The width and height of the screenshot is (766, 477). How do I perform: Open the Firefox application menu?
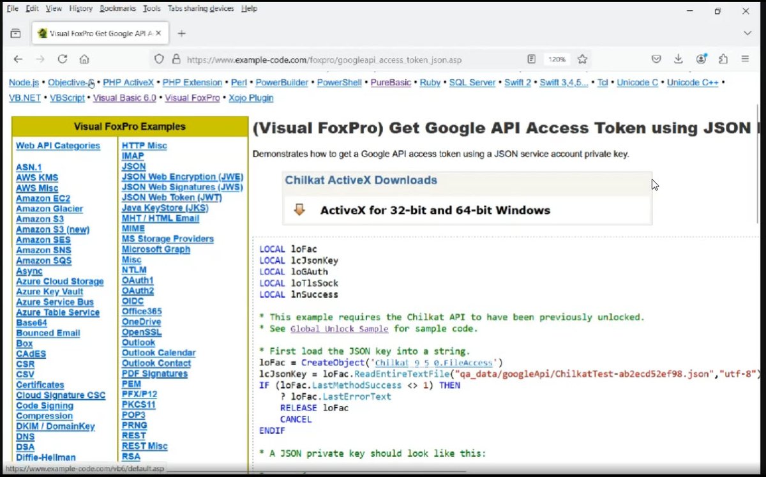(x=745, y=59)
